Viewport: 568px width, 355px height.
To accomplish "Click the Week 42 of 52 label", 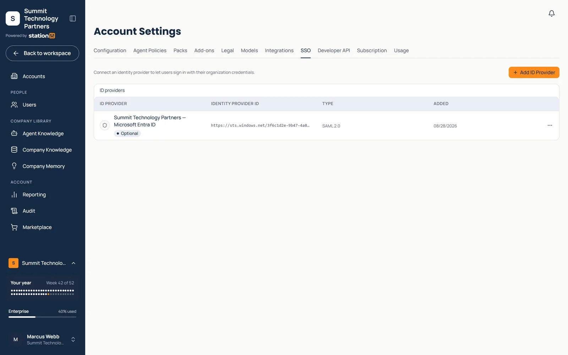I will click(60, 283).
